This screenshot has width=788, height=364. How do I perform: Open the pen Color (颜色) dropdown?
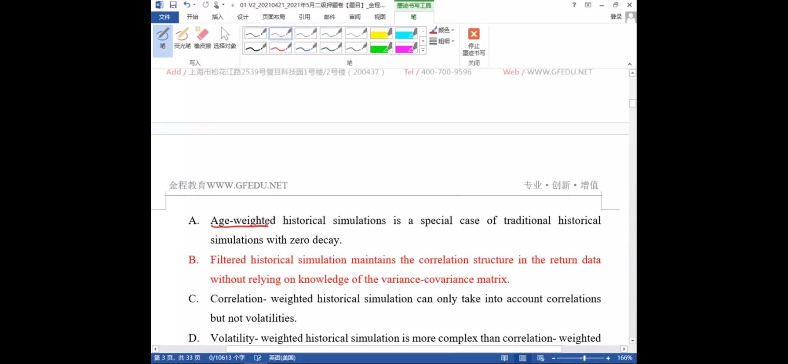pyautogui.click(x=442, y=30)
